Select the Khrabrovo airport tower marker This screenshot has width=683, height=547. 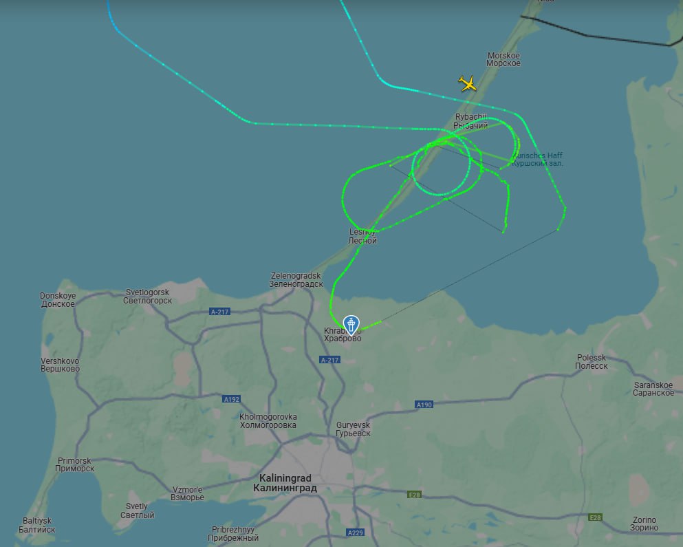pyautogui.click(x=351, y=325)
